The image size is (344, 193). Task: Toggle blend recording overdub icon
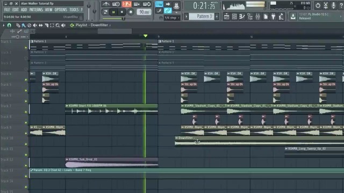click(x=136, y=4)
